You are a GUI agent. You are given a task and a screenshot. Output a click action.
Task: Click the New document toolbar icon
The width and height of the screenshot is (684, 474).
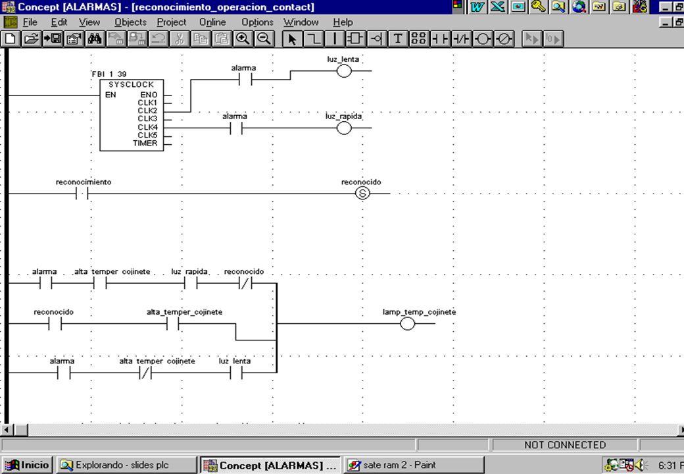point(11,39)
